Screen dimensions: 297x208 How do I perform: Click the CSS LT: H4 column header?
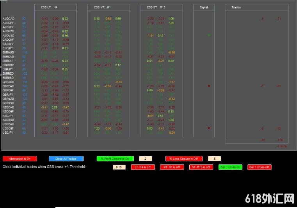49,7
